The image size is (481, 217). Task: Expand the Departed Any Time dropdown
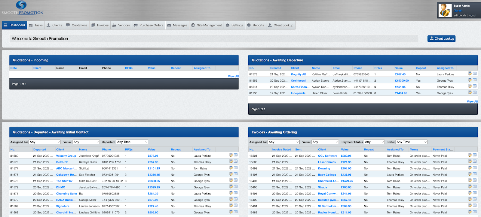tap(132, 142)
